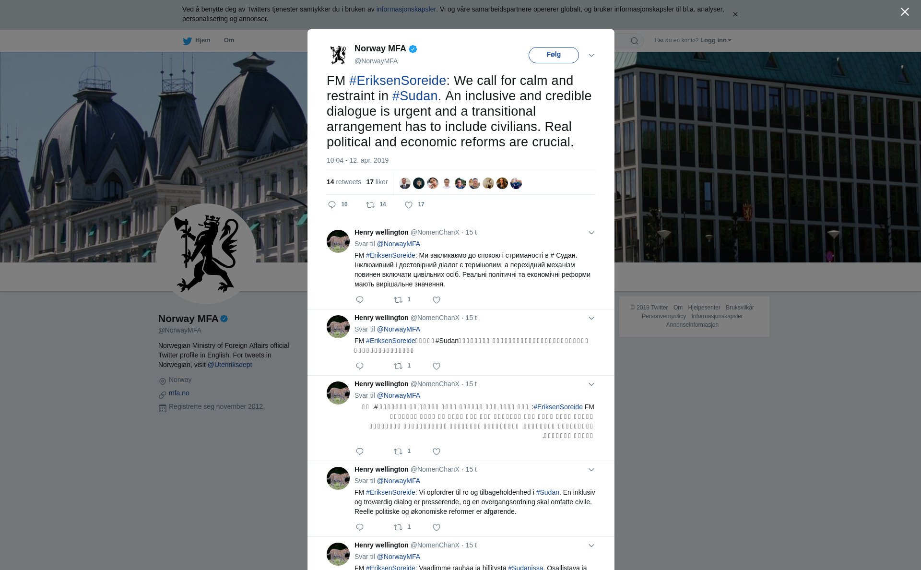This screenshot has height=570, width=921.
Task: Retweet the main Norway MFA tweet
Action: coord(370,205)
